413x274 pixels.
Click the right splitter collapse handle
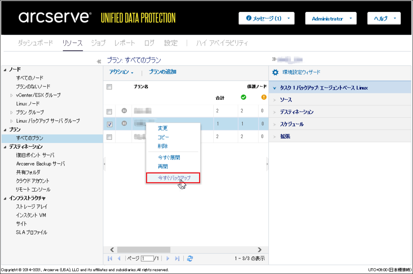coord(267,164)
